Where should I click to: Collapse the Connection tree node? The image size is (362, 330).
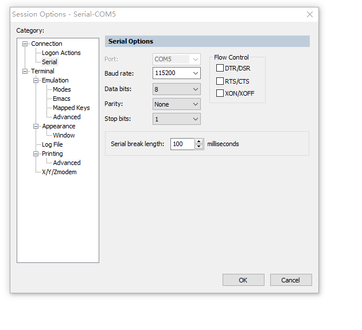tap(25, 44)
